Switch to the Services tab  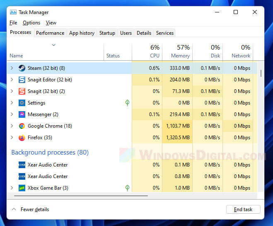(x=165, y=33)
